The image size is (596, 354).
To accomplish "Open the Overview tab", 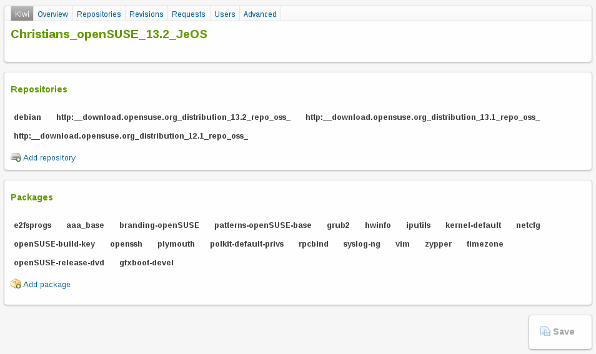I will pyautogui.click(x=52, y=14).
